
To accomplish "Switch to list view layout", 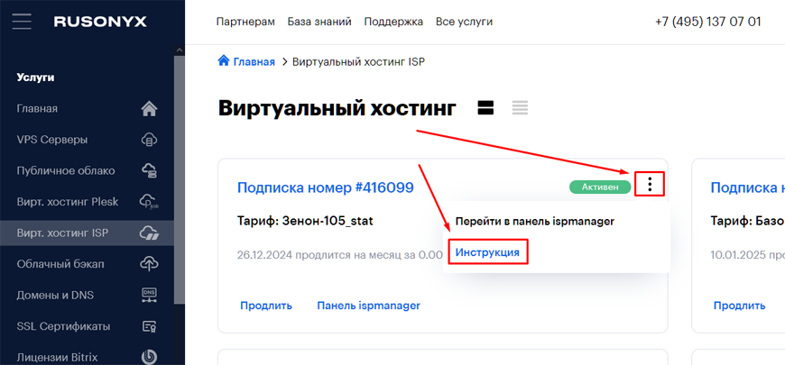I will (520, 107).
